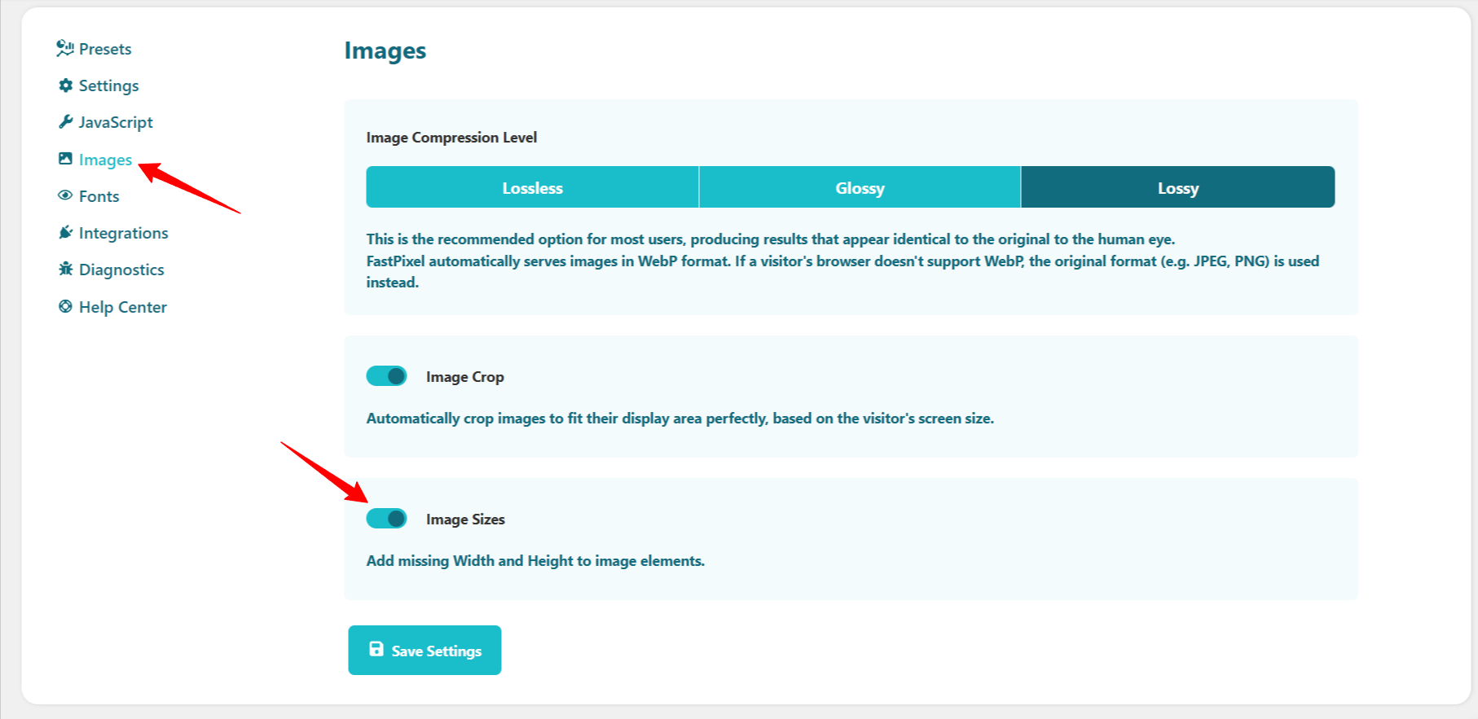
Task: Click the Fonts eye icon
Action: tap(65, 195)
